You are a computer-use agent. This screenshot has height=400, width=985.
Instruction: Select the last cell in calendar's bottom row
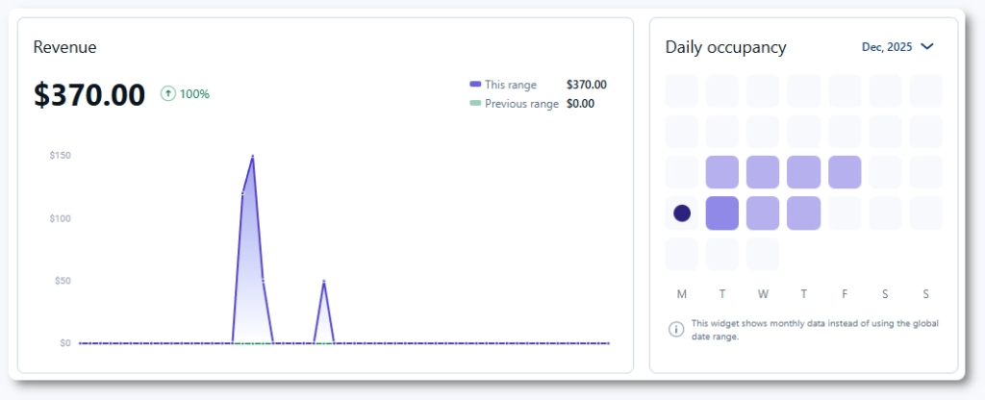coord(763,254)
